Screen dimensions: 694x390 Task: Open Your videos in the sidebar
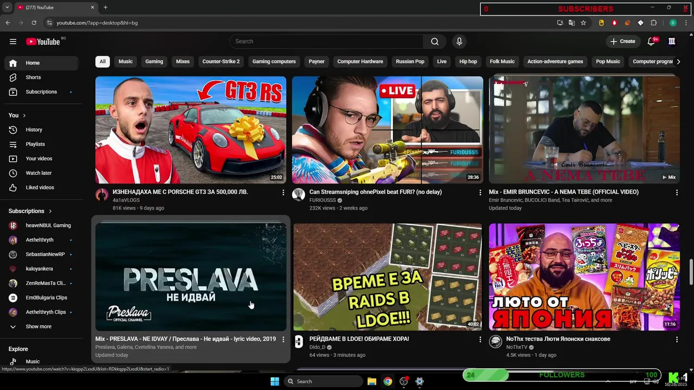coord(41,159)
